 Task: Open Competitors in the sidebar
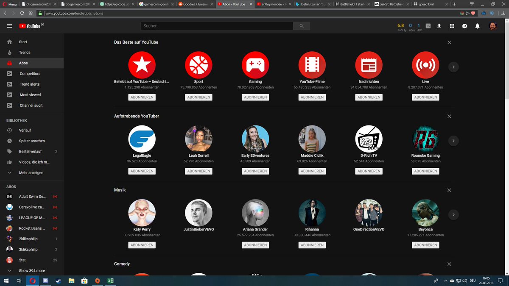(x=32, y=74)
